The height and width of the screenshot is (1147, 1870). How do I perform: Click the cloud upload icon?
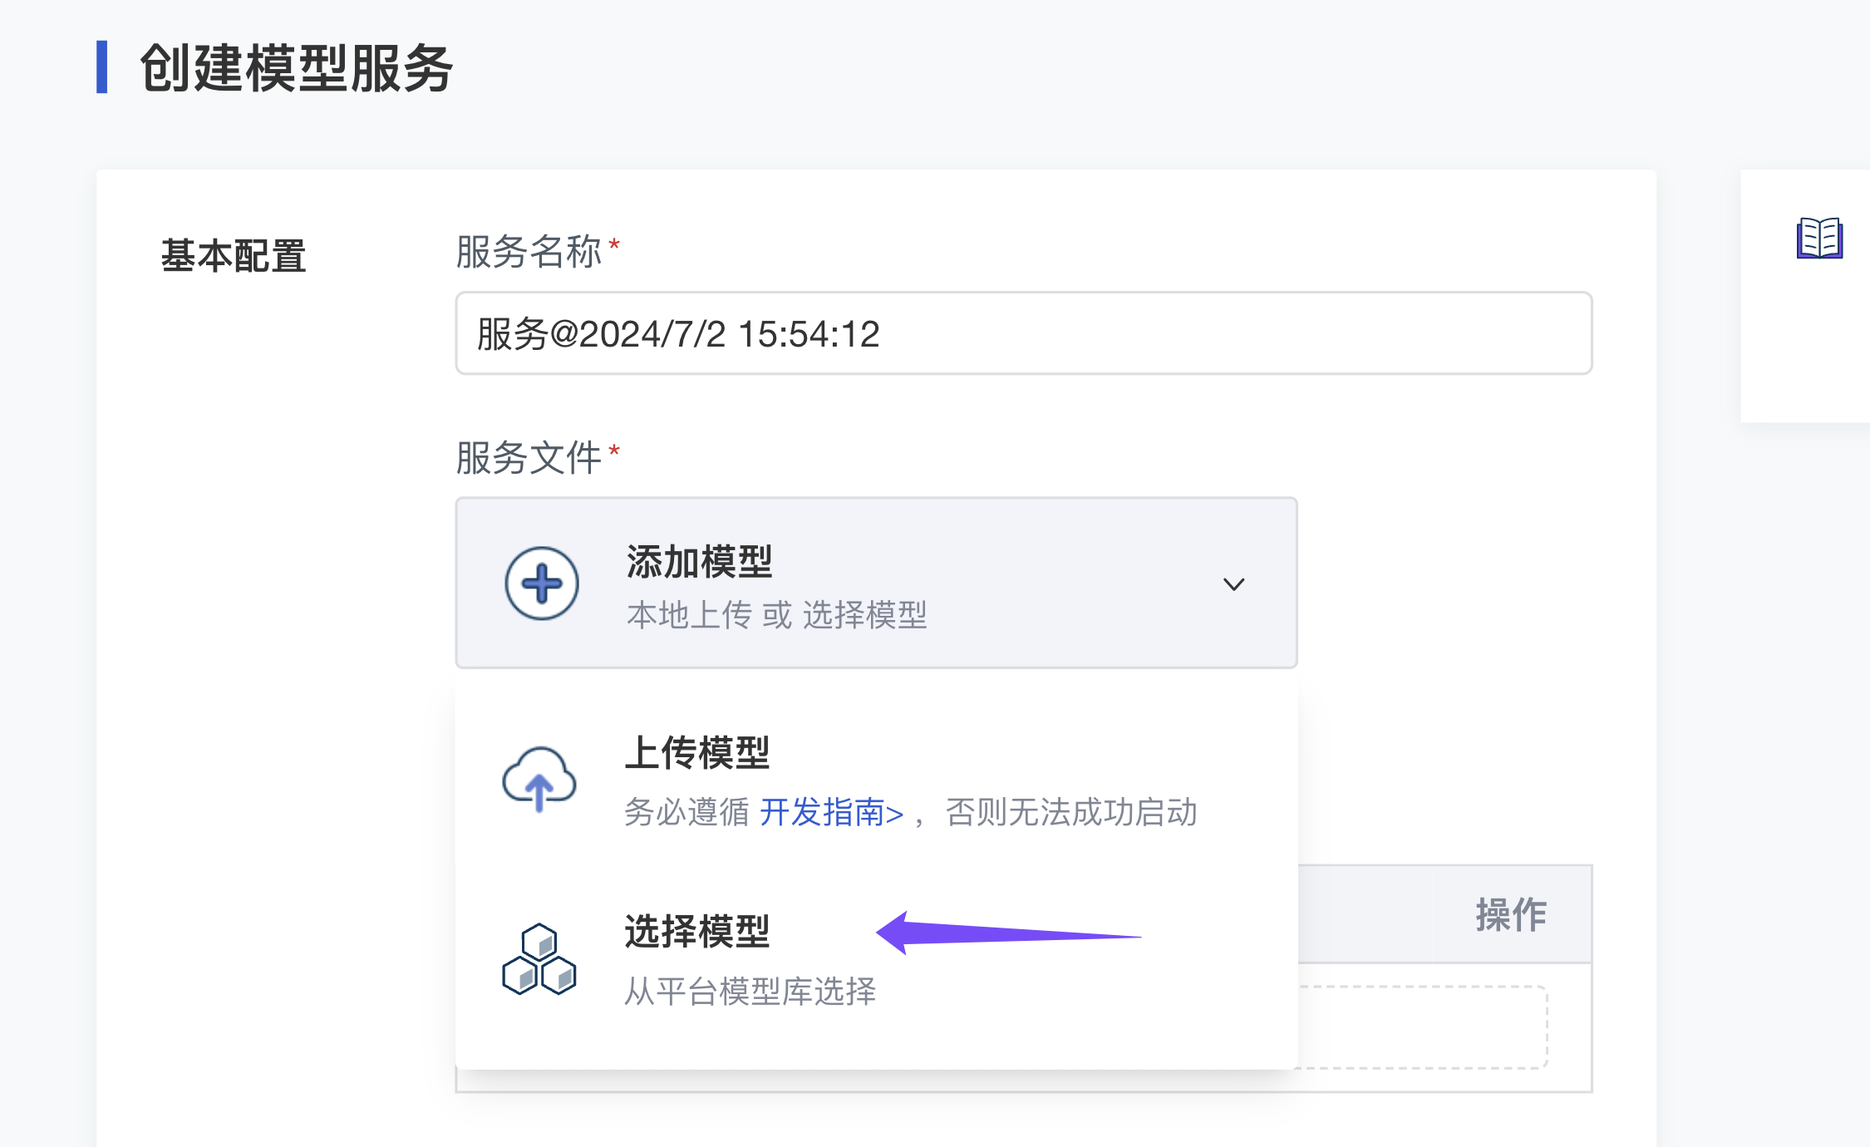[x=539, y=779]
